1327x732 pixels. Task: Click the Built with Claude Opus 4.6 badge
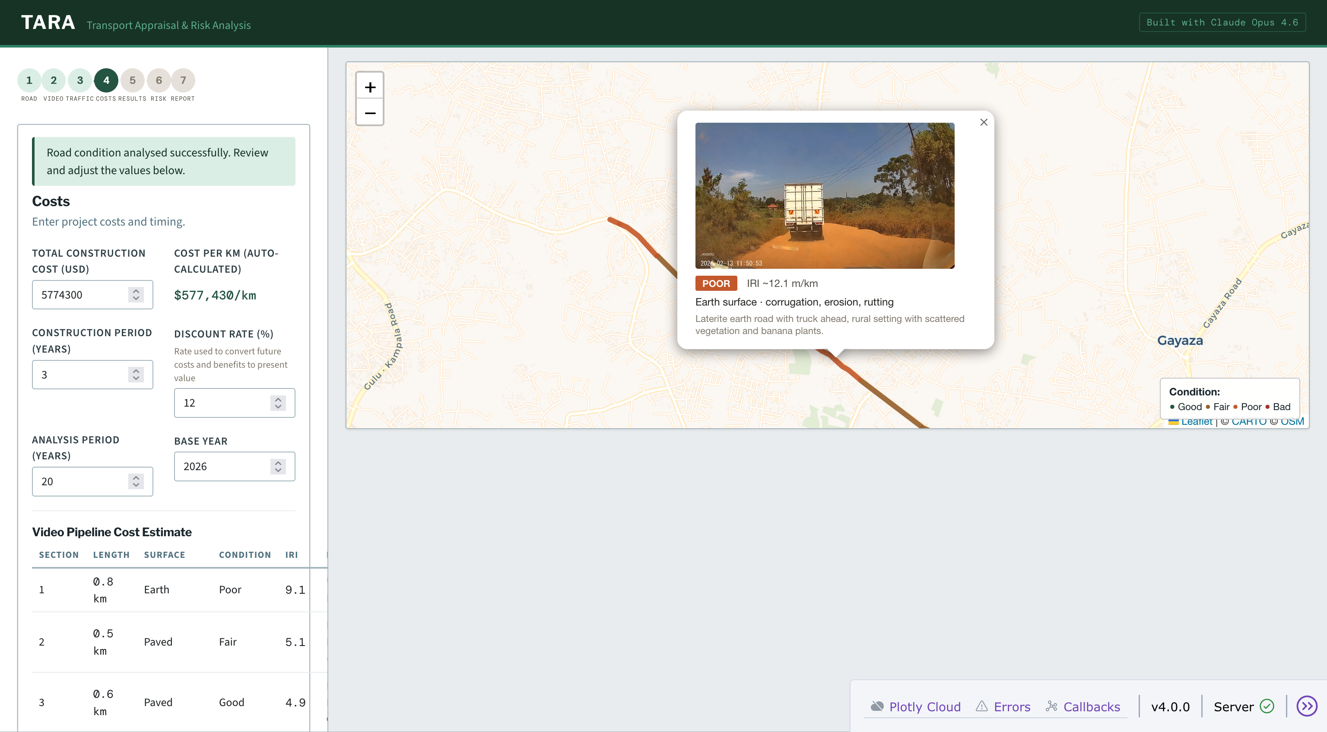click(x=1222, y=22)
